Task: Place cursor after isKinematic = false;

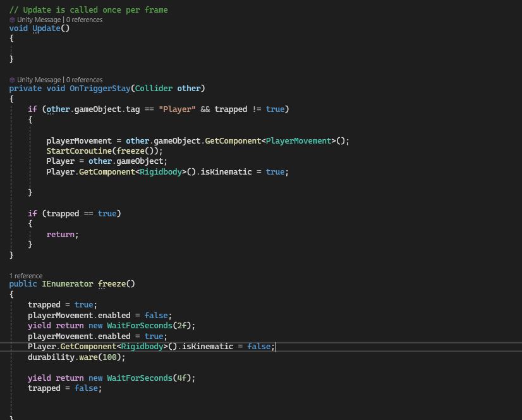Action: coord(276,346)
